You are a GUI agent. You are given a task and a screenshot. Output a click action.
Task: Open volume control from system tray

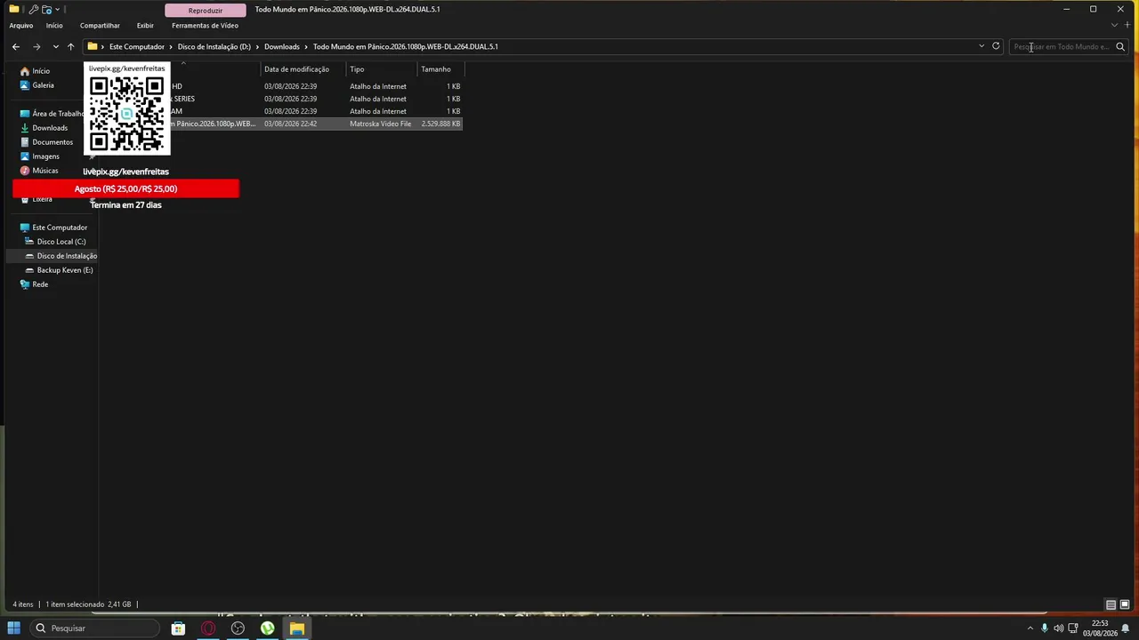coord(1059,628)
